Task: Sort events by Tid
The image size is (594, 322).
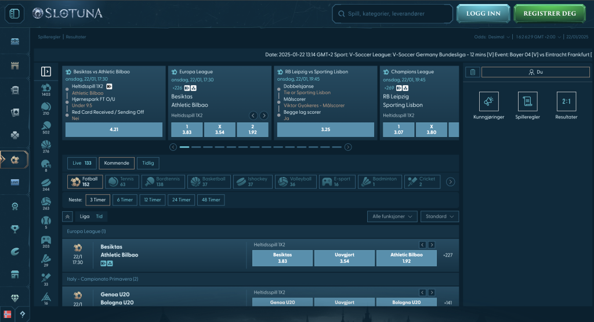Action: [x=99, y=216]
